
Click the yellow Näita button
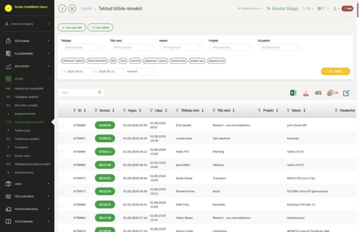pos(336,71)
